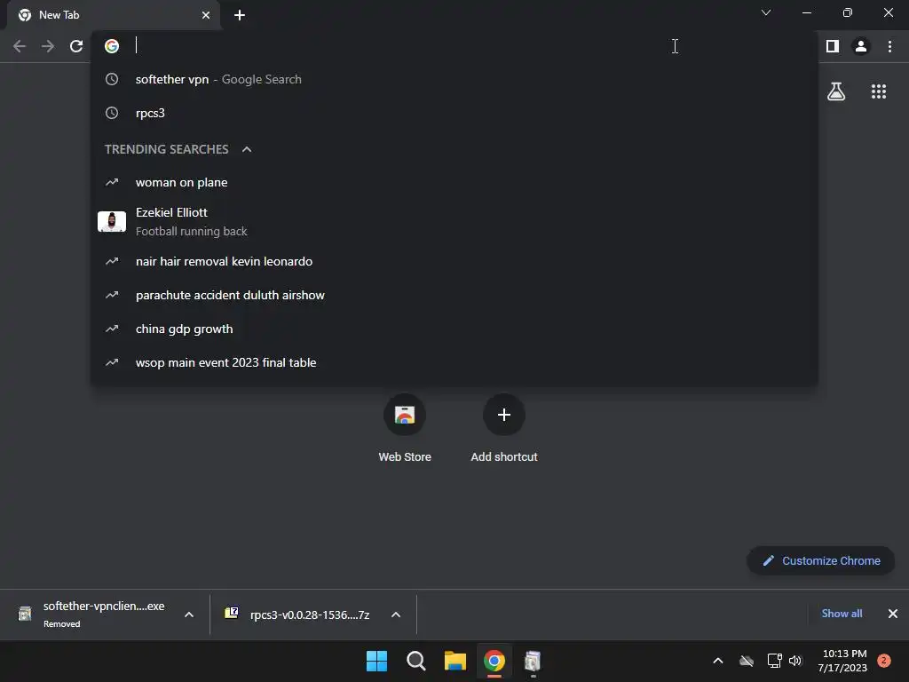The image size is (909, 682).
Task: Click Ezekiel Elliott thumbnail image
Action: 112,221
